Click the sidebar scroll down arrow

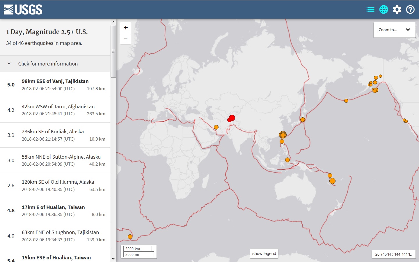pos(113,259)
